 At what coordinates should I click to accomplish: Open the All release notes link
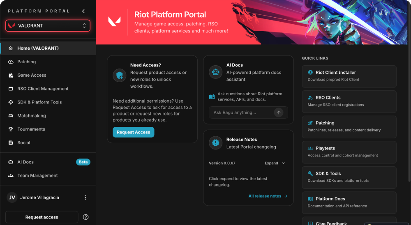point(268,196)
